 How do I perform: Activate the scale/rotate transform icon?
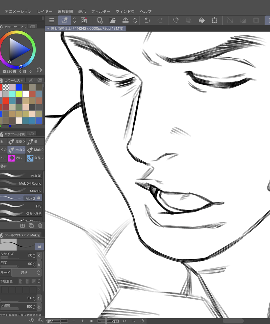pyautogui.click(x=214, y=20)
